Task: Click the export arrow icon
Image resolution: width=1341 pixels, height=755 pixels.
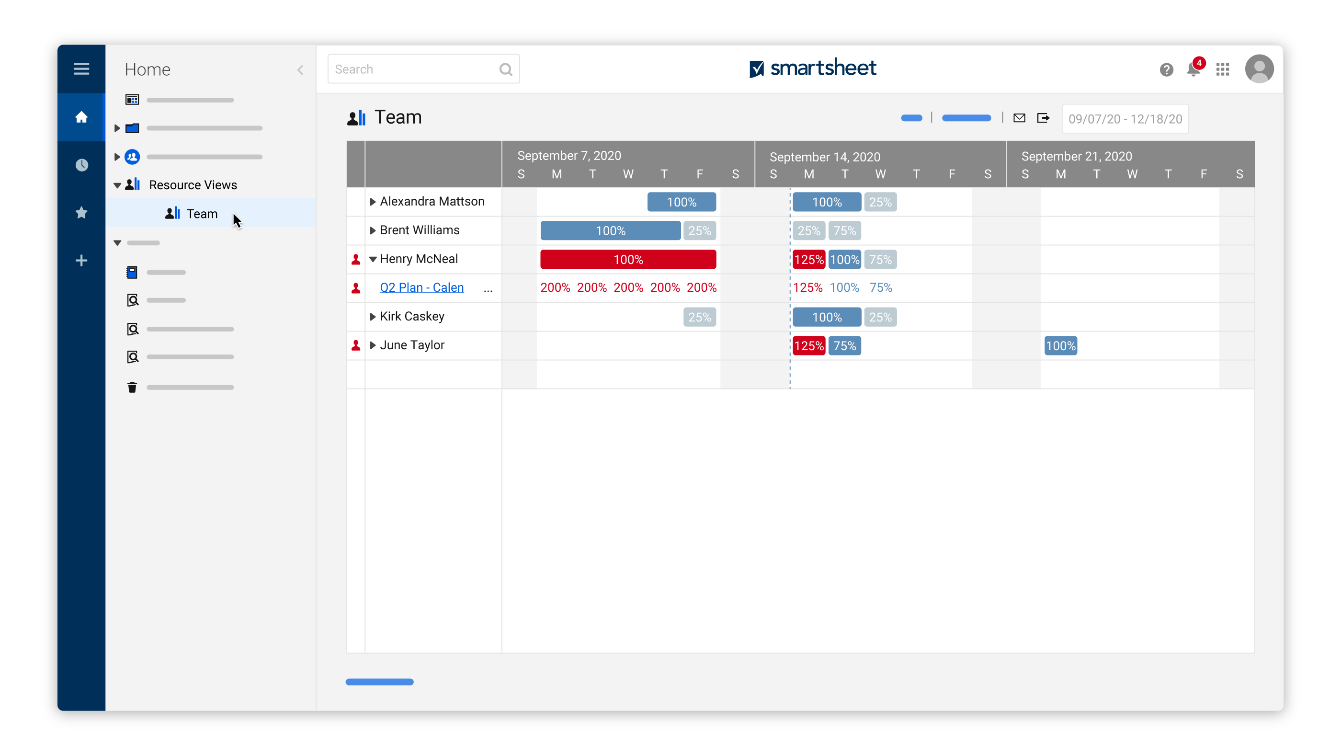Action: [1043, 118]
